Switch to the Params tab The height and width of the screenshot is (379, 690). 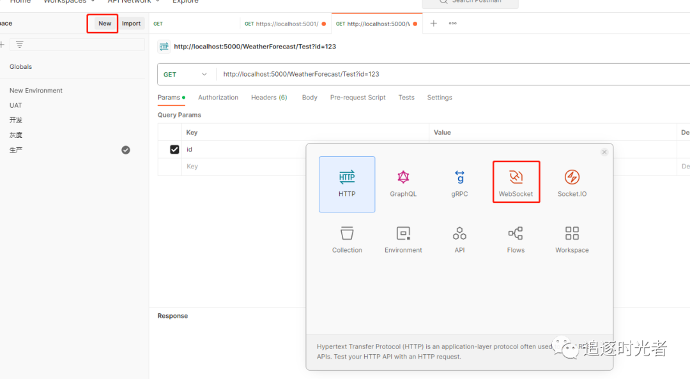pos(171,97)
